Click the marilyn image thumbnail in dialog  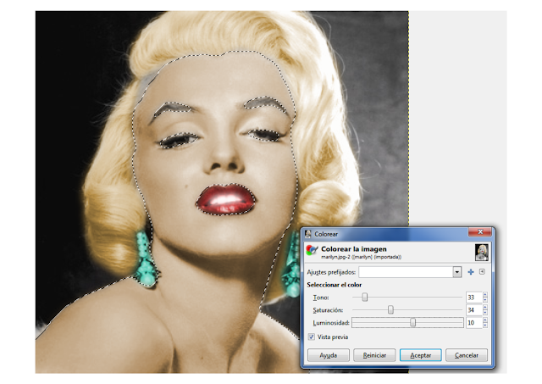click(482, 253)
